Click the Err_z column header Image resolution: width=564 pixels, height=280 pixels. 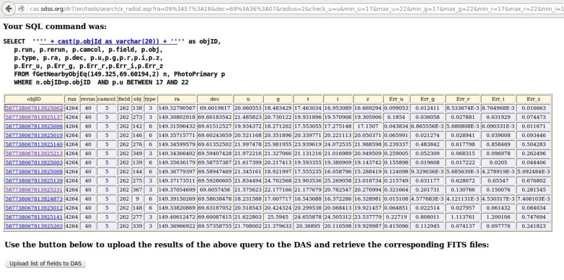[533, 99]
